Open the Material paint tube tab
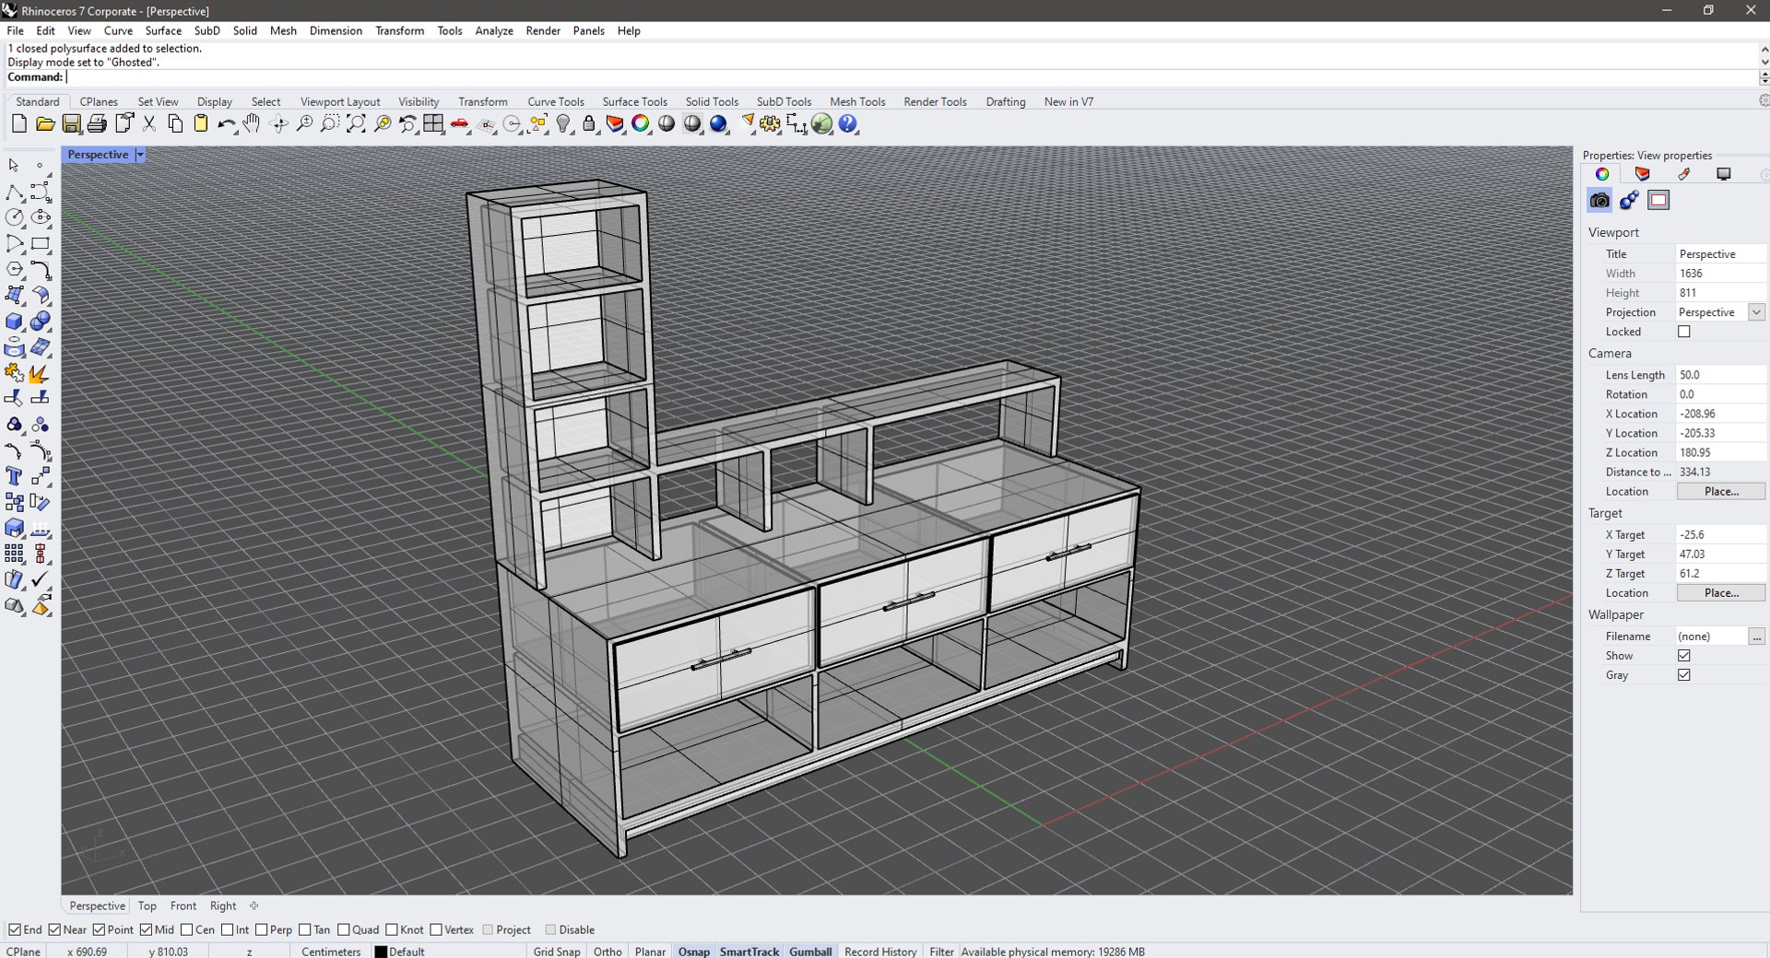Image resolution: width=1770 pixels, height=958 pixels. pyautogui.click(x=1683, y=174)
